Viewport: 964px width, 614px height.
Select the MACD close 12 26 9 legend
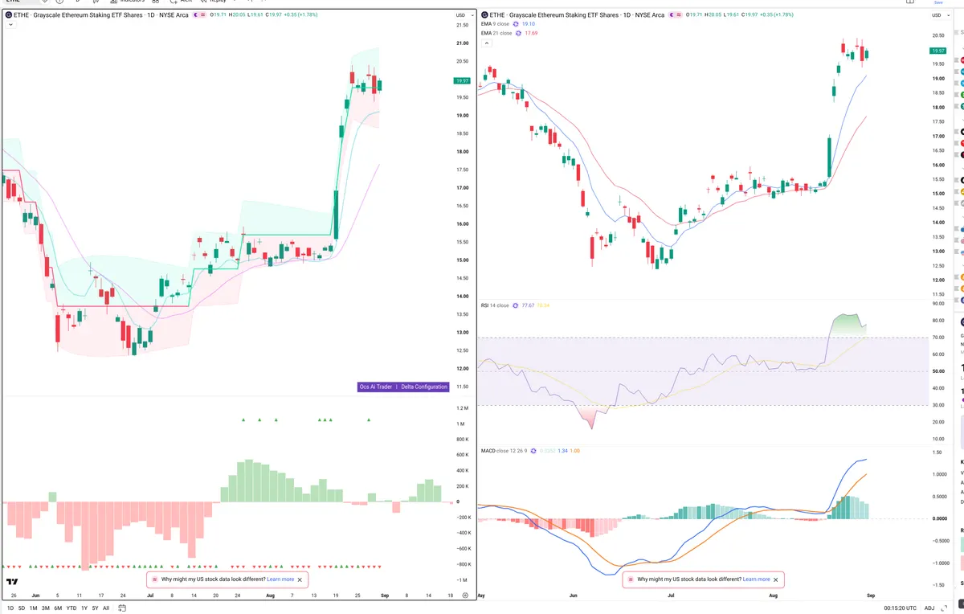tap(505, 451)
